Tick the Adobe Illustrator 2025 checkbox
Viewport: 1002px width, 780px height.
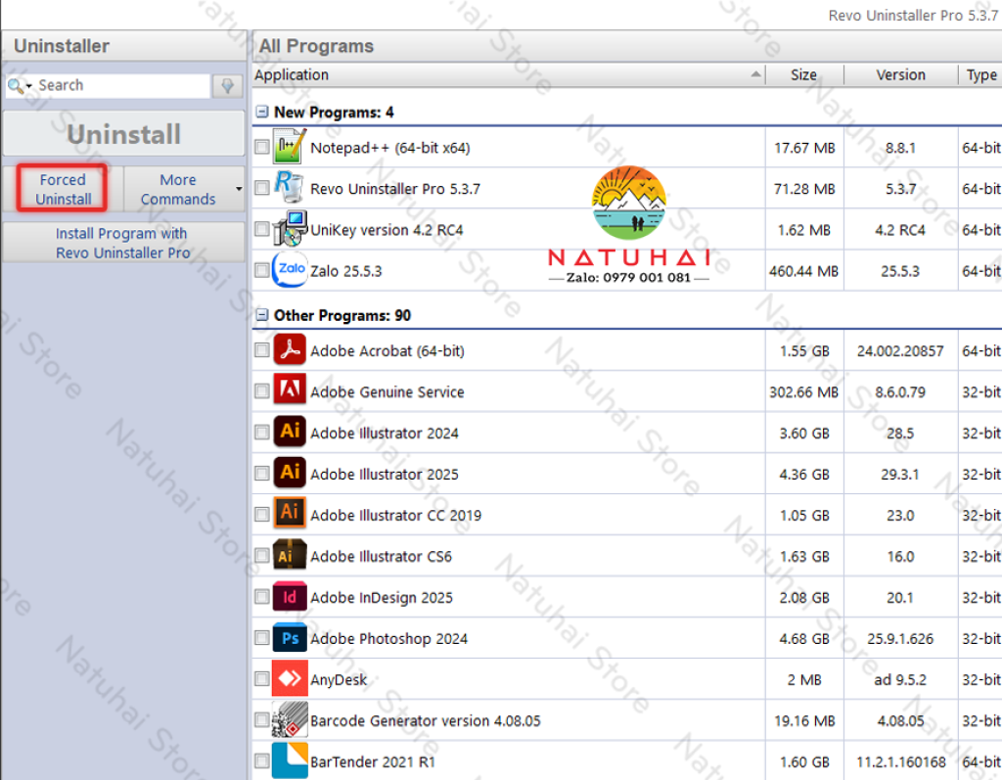[x=261, y=474]
